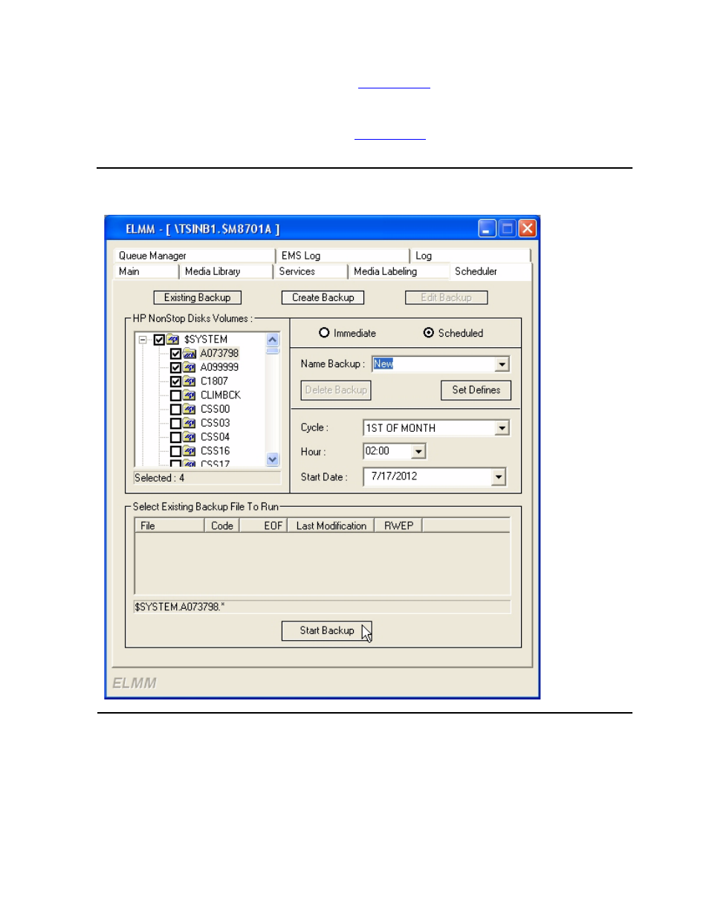This screenshot has width=709, height=918.
Task: Open the Start Date picker dropdown
Action: [x=498, y=476]
